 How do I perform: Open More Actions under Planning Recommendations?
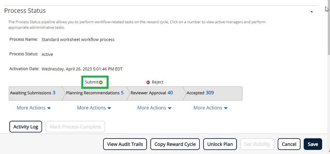click(94, 108)
